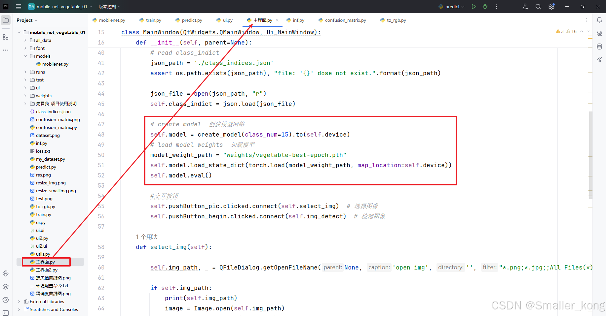Select loss.txt file

click(x=43, y=151)
